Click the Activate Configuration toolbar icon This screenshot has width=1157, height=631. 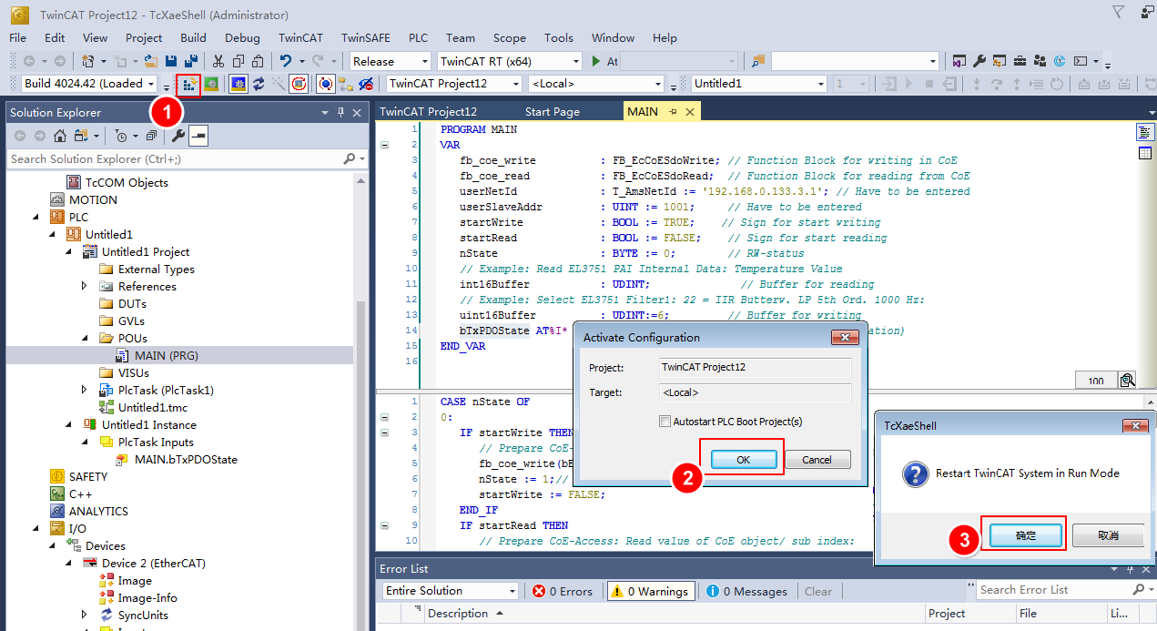point(190,84)
